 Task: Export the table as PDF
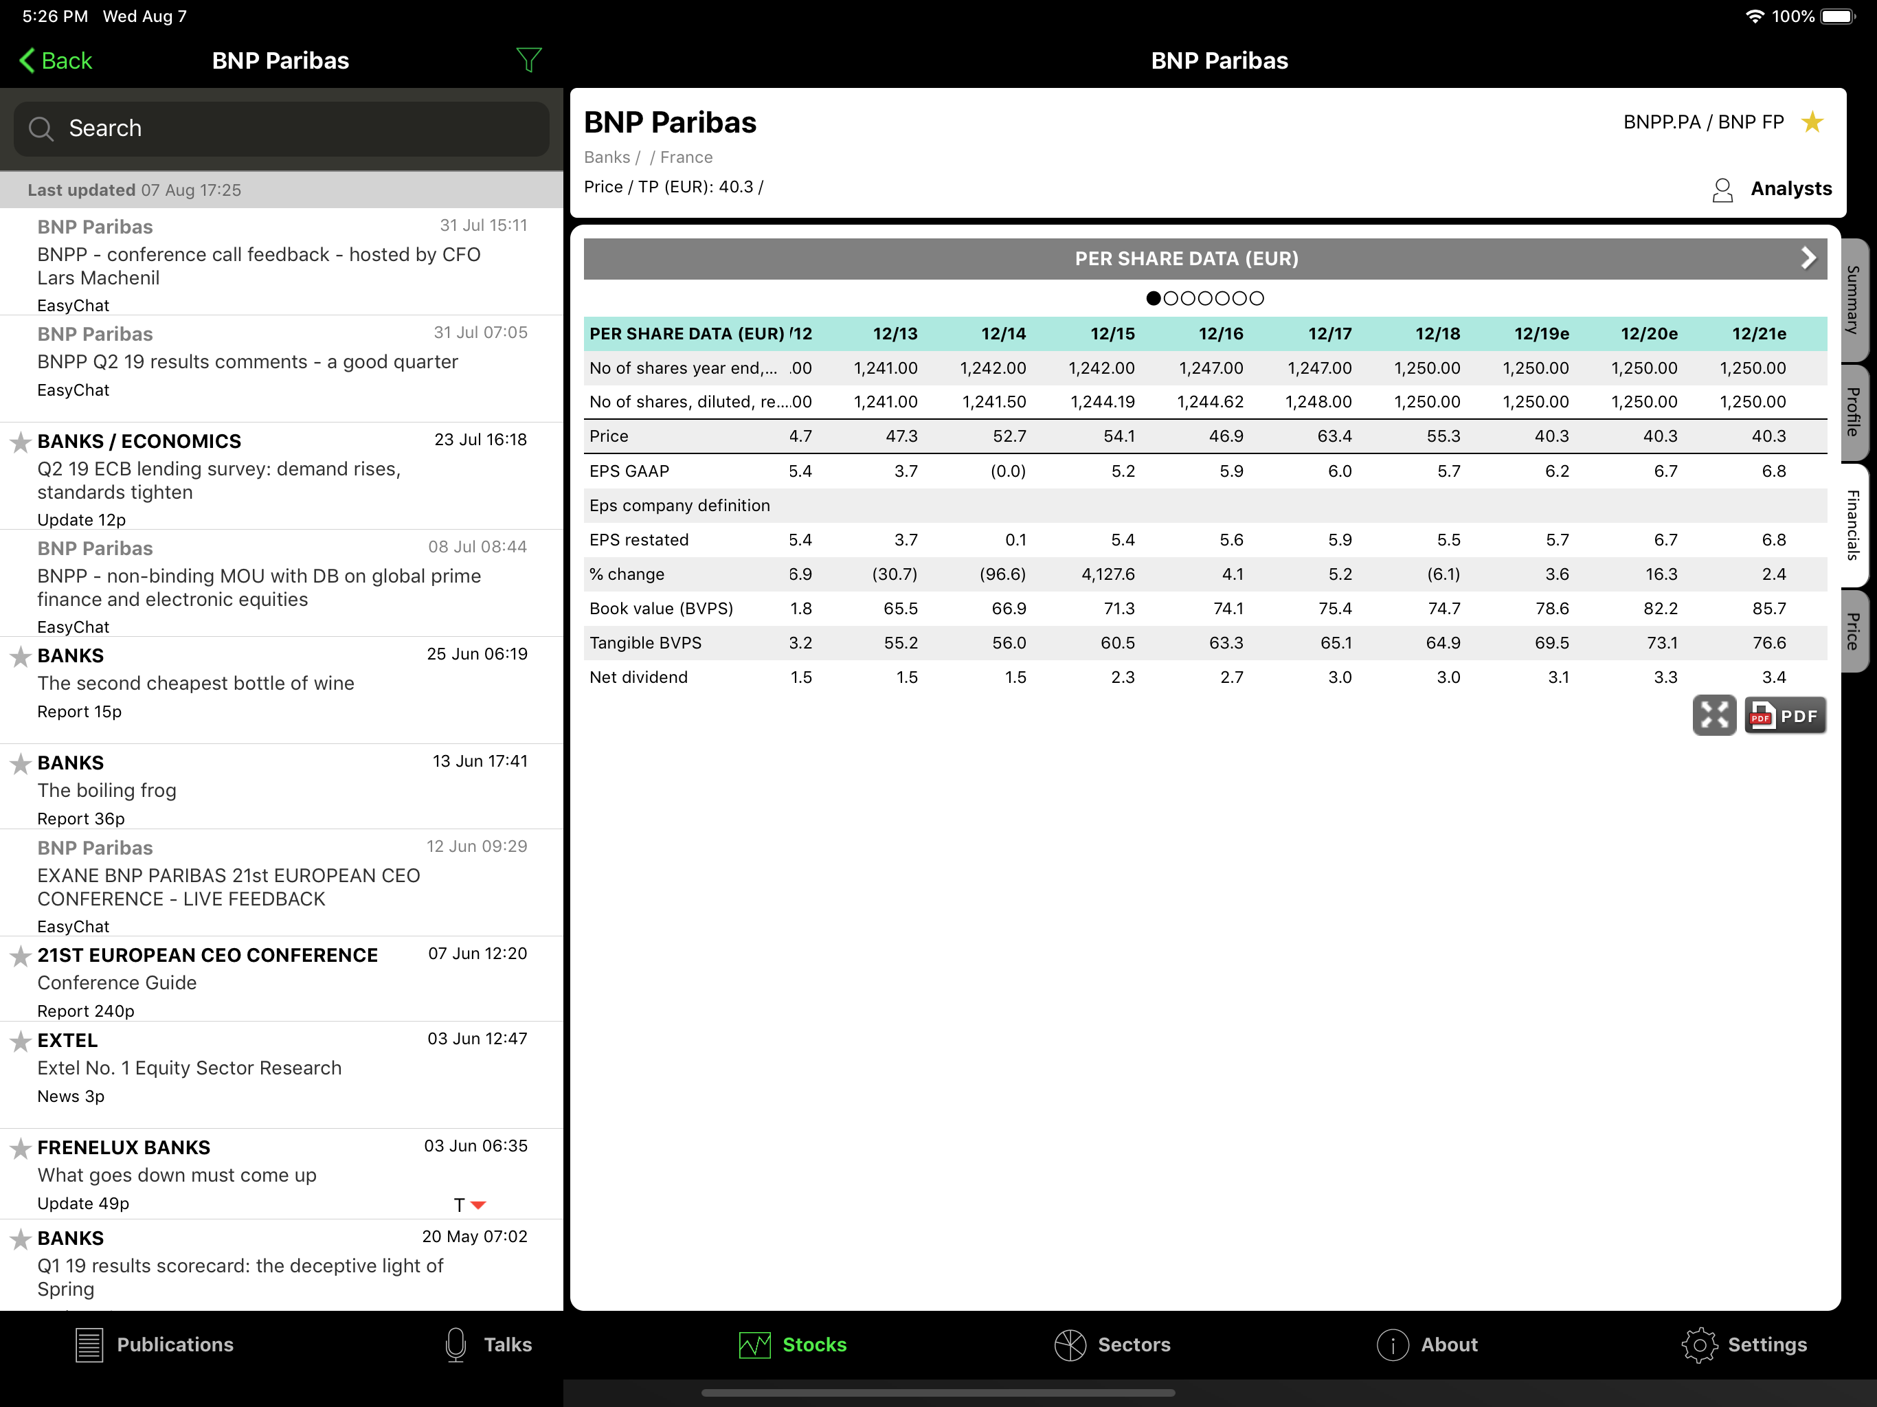[1786, 715]
